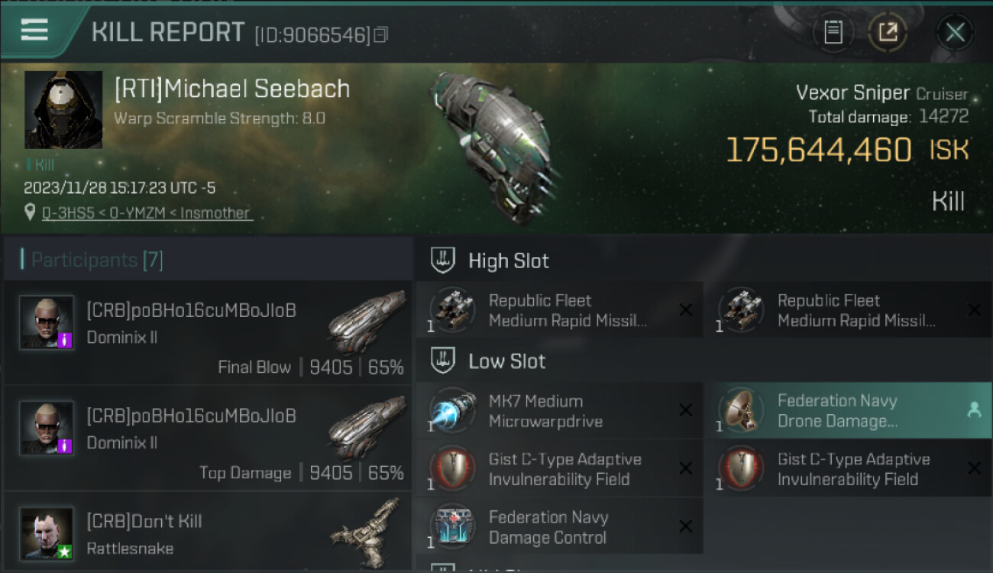Click person icon on Federation Navy Drone Damage
This screenshot has height=573, width=993.
(974, 410)
